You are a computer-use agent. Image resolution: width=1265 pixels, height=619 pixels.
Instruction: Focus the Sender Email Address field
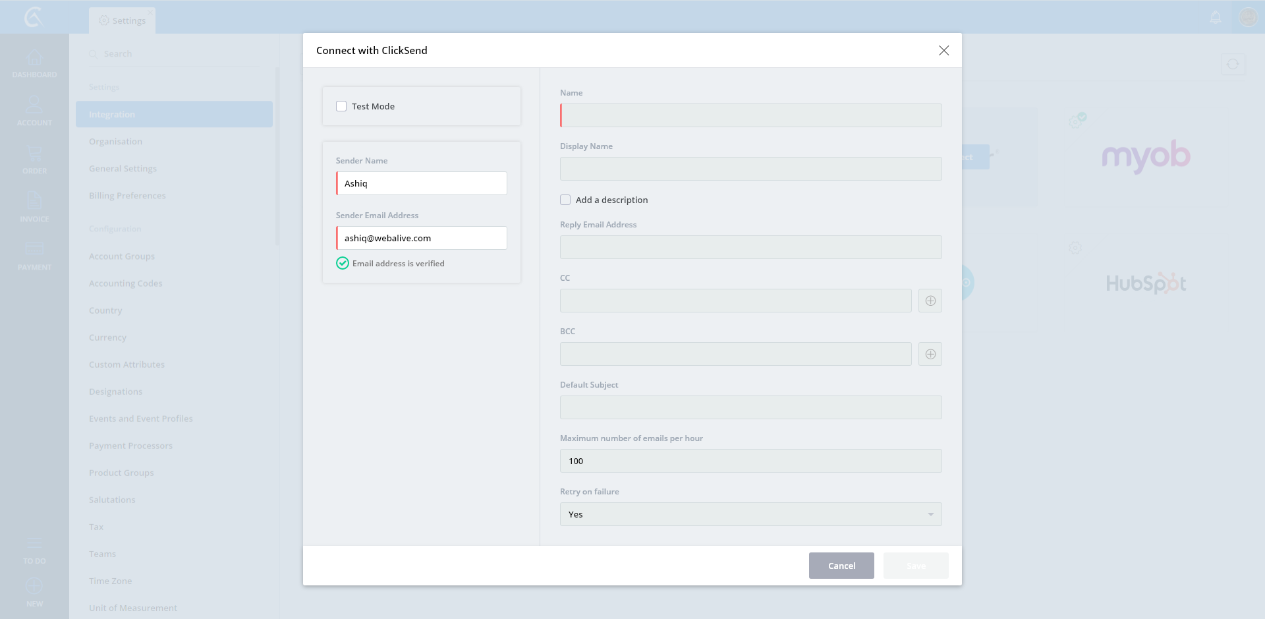422,238
